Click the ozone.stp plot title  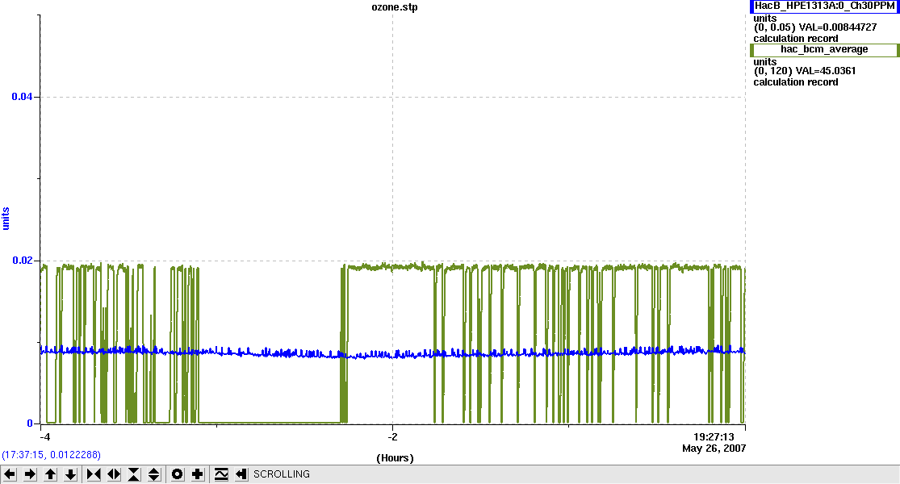point(395,7)
